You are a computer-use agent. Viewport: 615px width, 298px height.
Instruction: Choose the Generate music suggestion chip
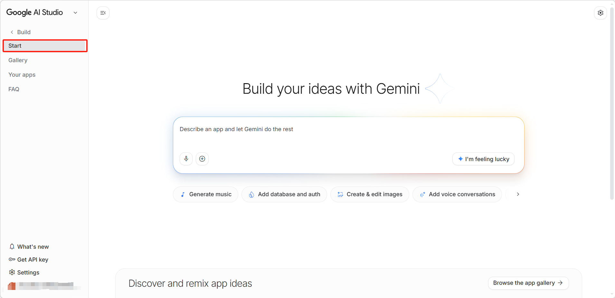coord(205,194)
